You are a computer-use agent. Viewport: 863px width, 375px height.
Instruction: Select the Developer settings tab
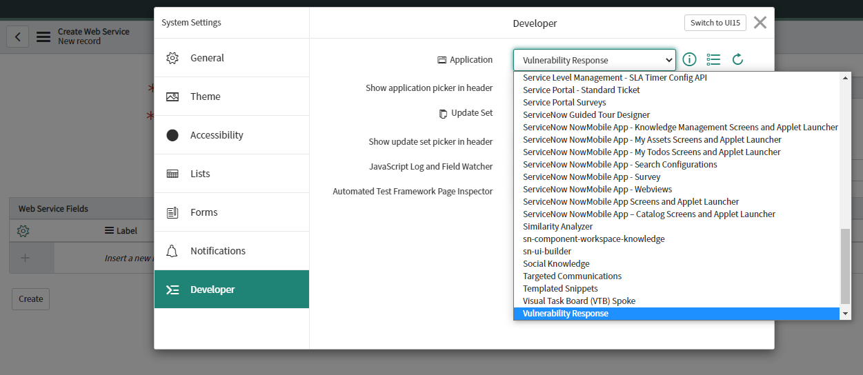tap(232, 290)
